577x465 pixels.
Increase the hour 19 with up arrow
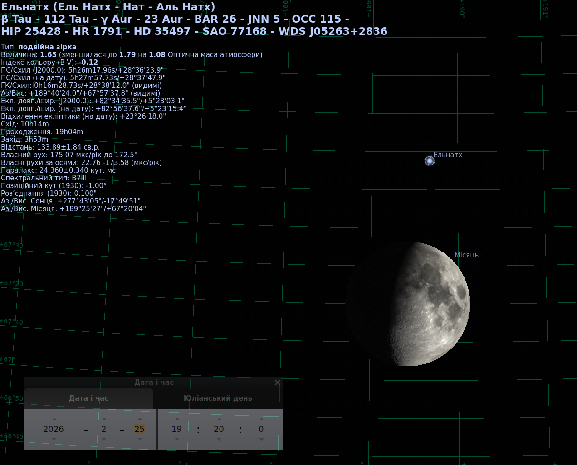point(177,419)
